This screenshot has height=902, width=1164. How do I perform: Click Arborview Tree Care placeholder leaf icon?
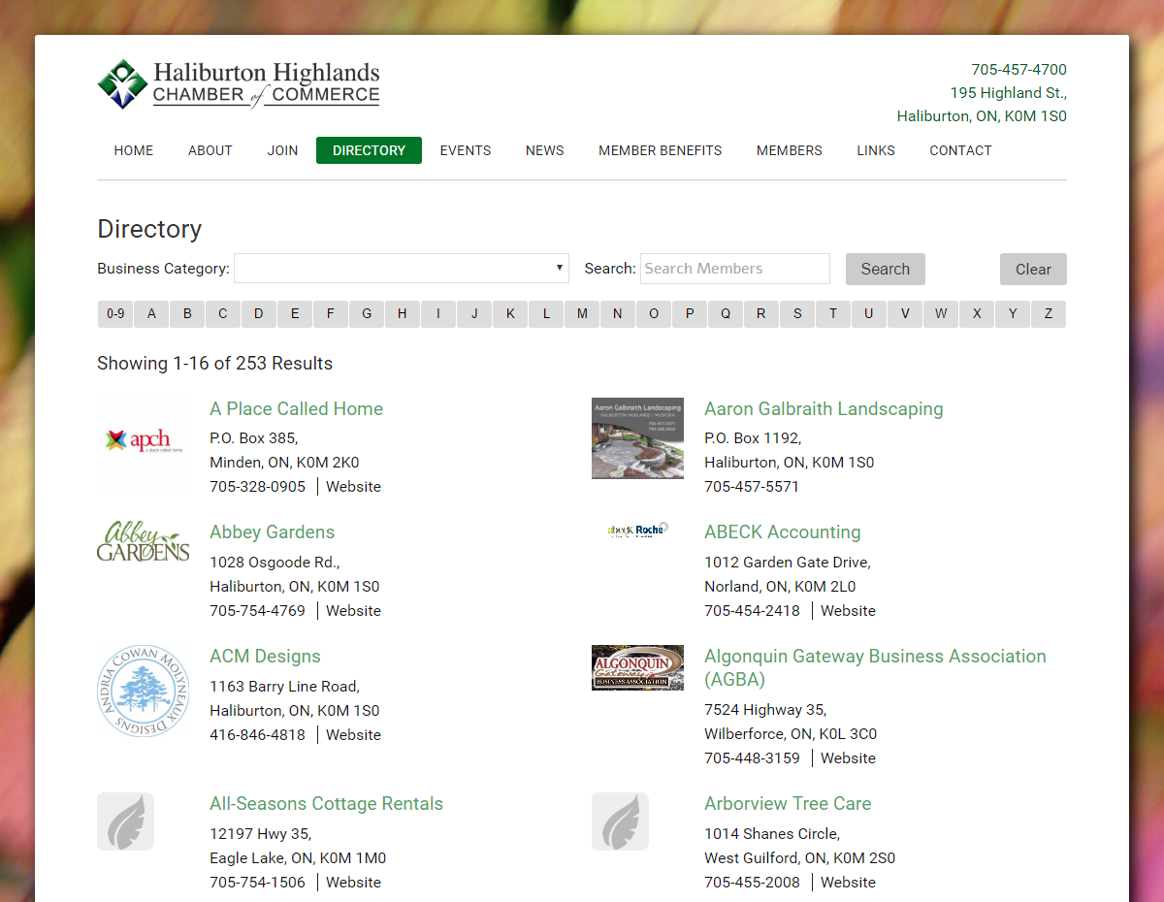[x=620, y=821]
